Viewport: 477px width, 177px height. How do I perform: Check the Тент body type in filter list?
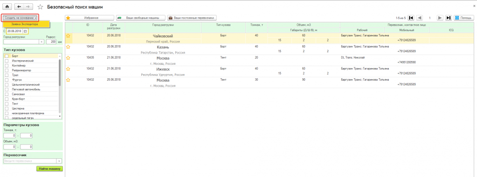point(7,104)
